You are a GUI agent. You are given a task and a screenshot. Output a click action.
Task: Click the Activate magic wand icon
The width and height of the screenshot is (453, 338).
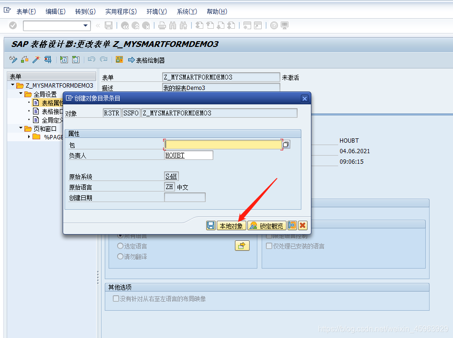pos(36,60)
